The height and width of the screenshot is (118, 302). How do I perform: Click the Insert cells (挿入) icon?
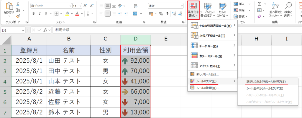236,4
